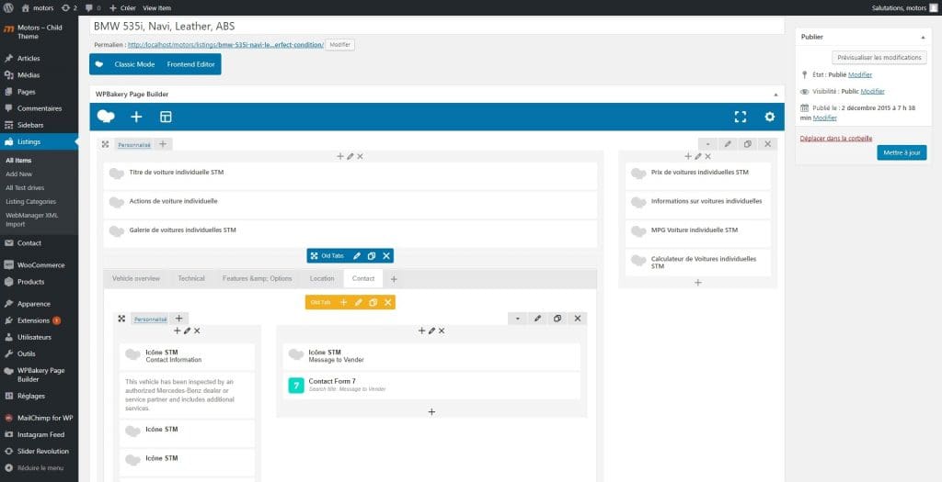Delete the orange Old Tab section

pyautogui.click(x=387, y=303)
